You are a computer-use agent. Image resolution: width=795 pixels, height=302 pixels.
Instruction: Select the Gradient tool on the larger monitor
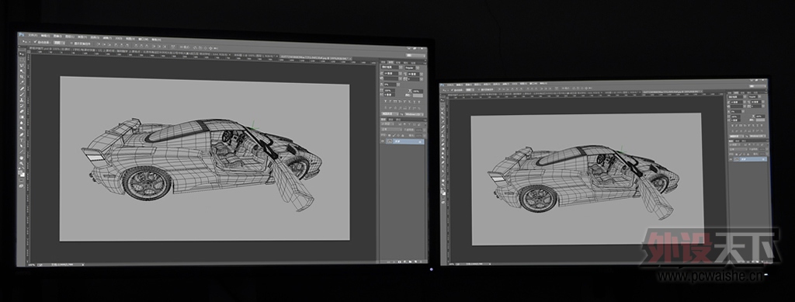tap(21, 117)
